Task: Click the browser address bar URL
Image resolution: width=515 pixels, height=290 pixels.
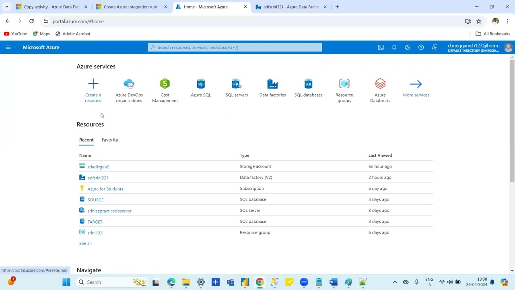Action: tap(78, 21)
